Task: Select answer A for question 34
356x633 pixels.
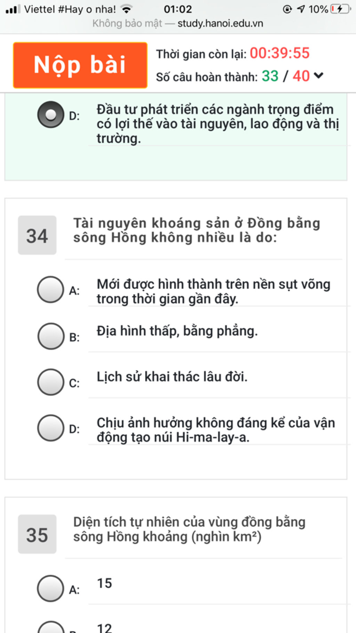Action: 51,289
